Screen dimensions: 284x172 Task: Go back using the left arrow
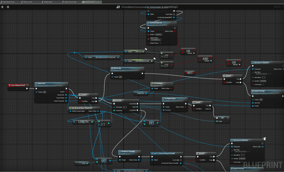(x=2, y=7)
